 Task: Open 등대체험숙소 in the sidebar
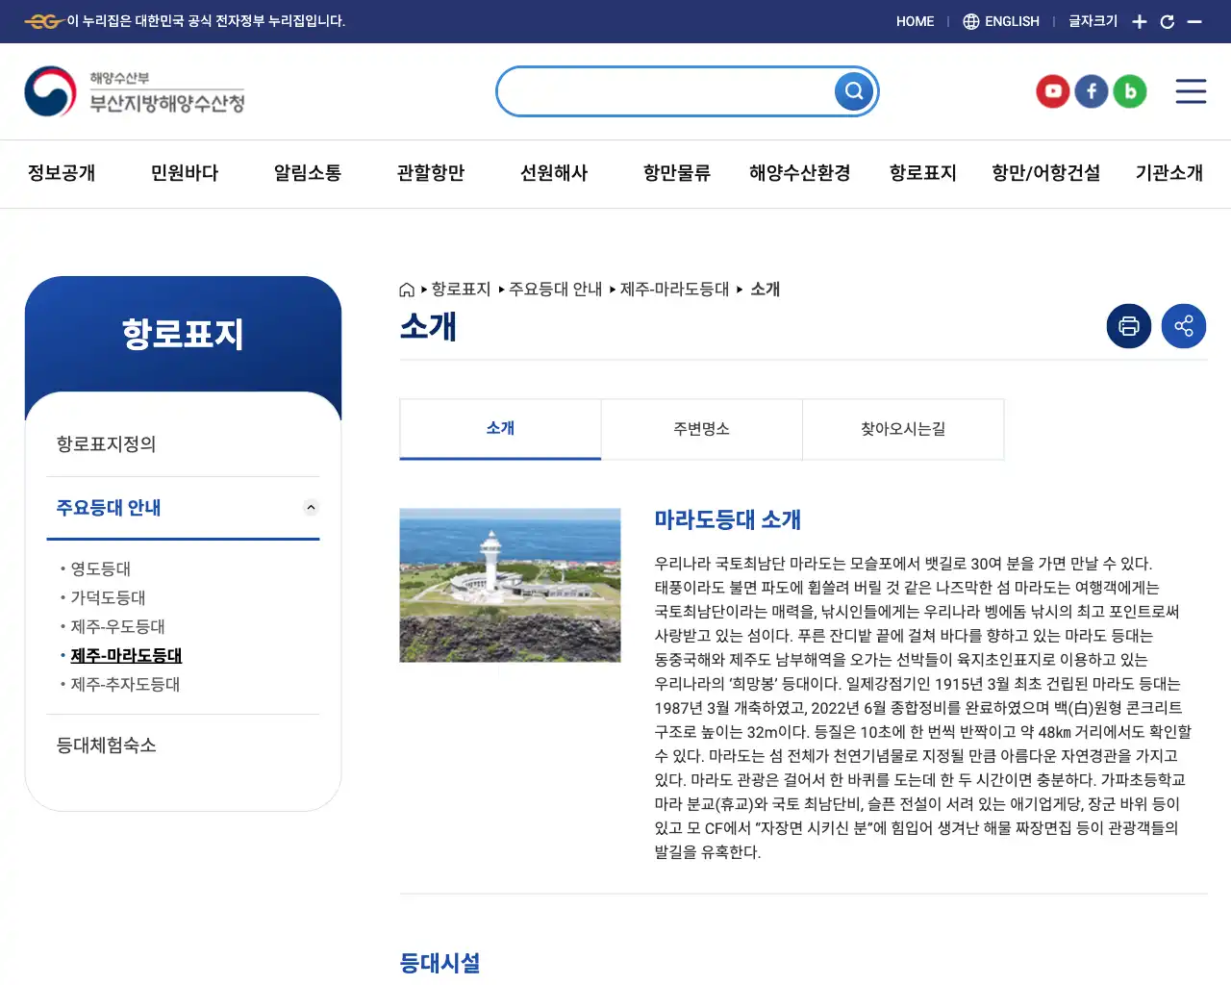(106, 745)
